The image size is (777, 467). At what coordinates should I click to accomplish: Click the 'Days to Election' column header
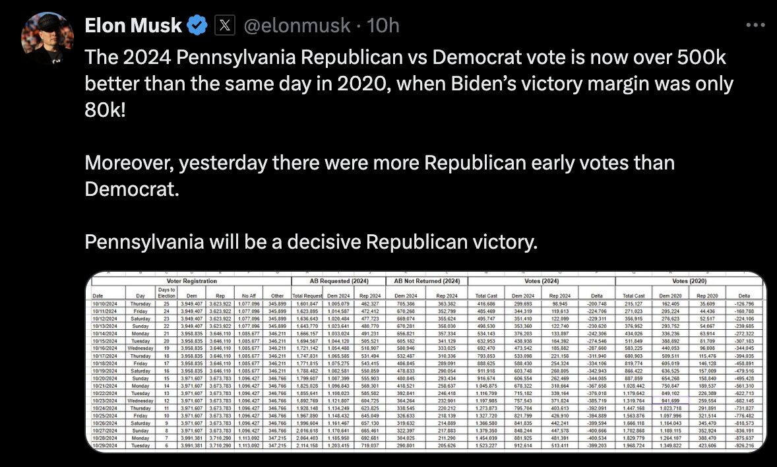click(166, 292)
